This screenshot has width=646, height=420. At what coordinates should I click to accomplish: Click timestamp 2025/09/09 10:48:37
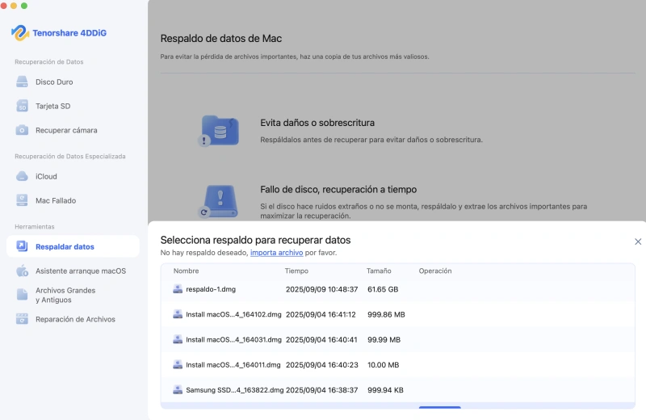point(321,289)
